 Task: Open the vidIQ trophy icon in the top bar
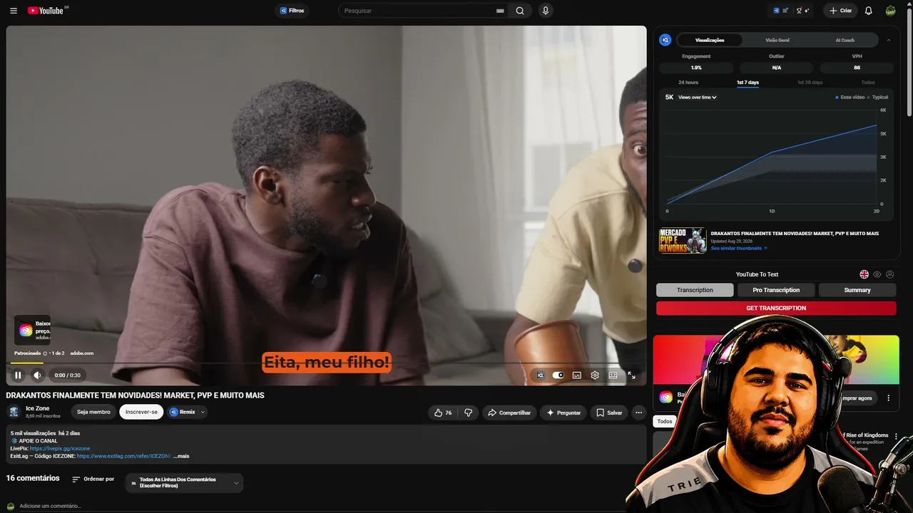799,11
